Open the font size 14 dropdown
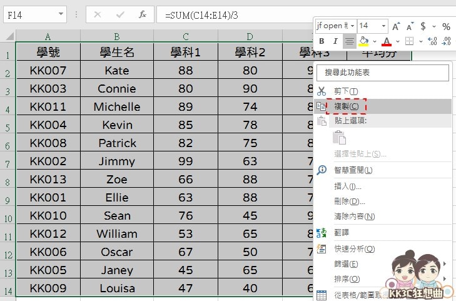The image size is (456, 301). [x=383, y=26]
